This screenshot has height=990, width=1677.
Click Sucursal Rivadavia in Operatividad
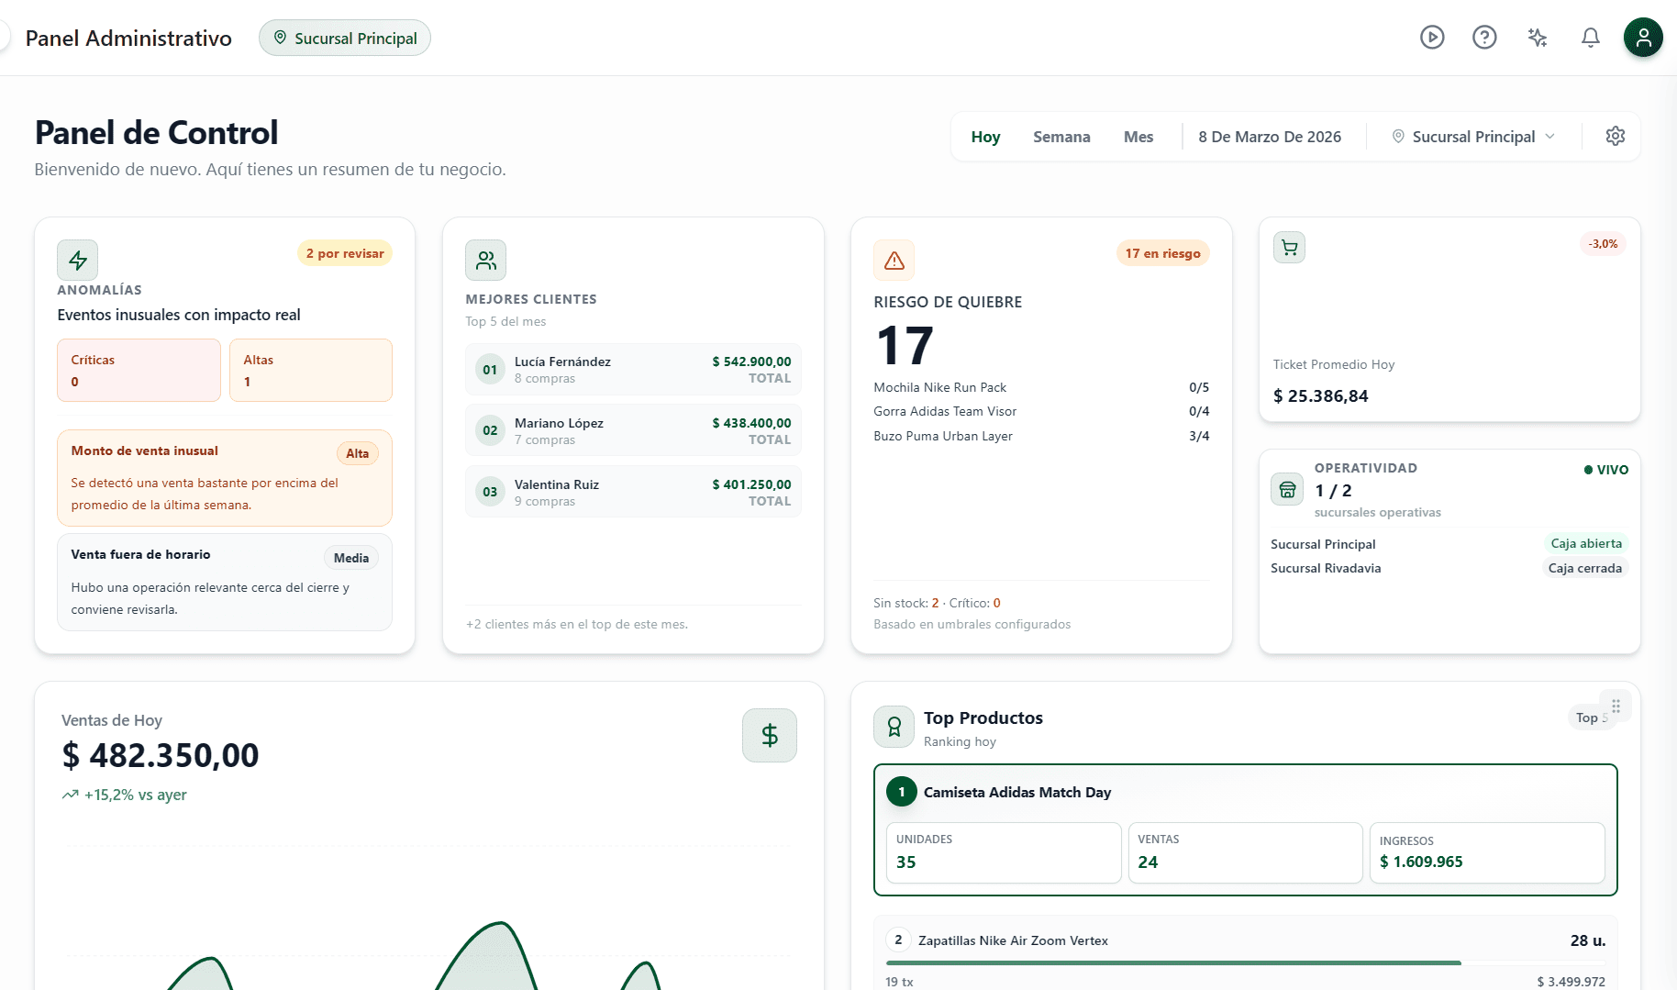[x=1326, y=568]
